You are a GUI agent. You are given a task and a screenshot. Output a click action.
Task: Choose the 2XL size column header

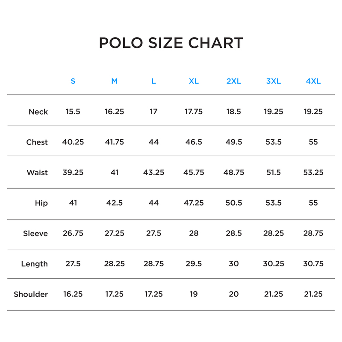tap(233, 81)
